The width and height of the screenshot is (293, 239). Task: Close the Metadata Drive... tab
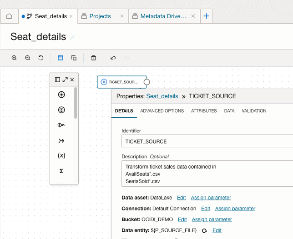[x=193, y=16]
